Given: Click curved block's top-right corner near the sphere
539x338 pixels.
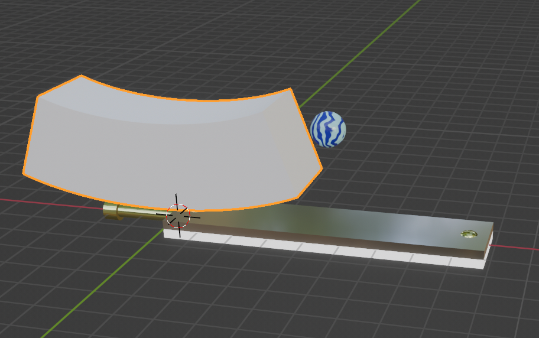Looking at the screenshot, I should click(x=290, y=89).
